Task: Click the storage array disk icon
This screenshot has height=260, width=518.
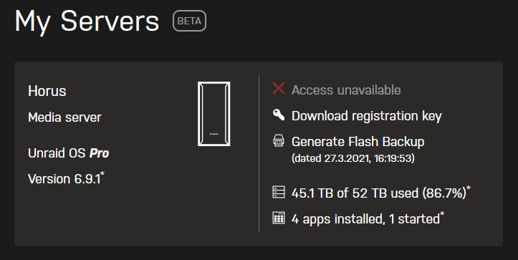Action: click(x=279, y=192)
